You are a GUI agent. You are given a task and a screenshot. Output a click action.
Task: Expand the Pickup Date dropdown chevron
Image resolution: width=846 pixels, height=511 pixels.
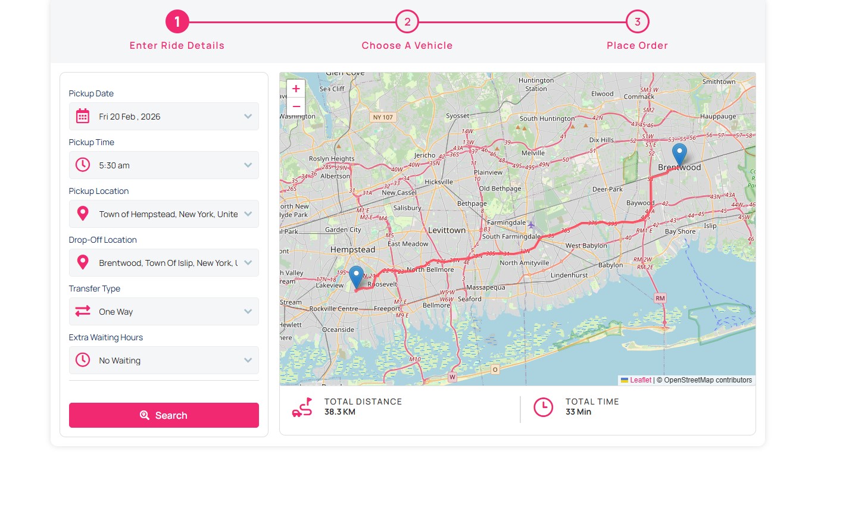coord(248,117)
